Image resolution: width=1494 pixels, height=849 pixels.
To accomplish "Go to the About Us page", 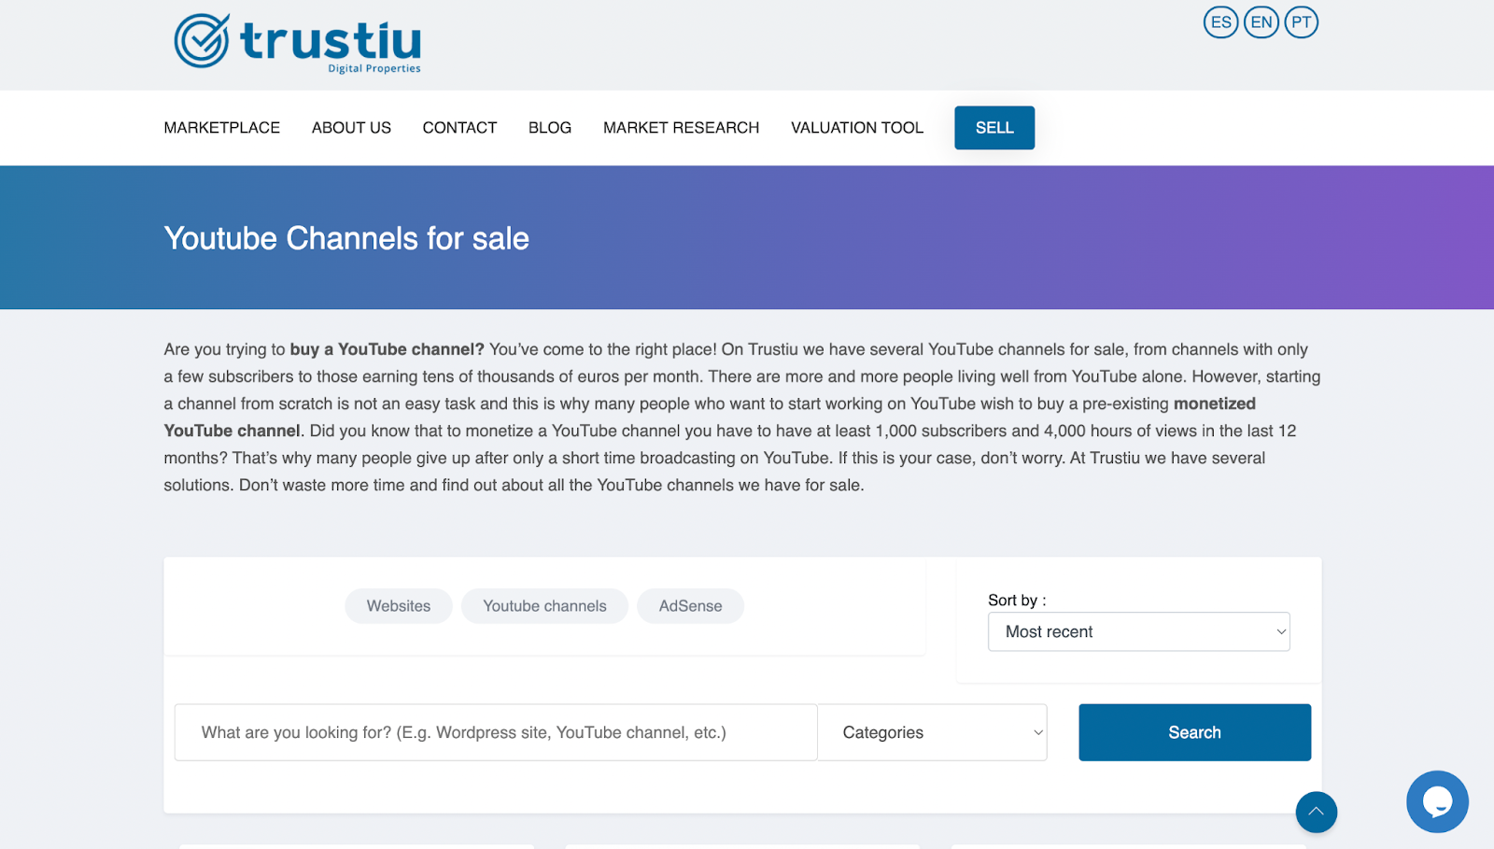I will point(351,128).
